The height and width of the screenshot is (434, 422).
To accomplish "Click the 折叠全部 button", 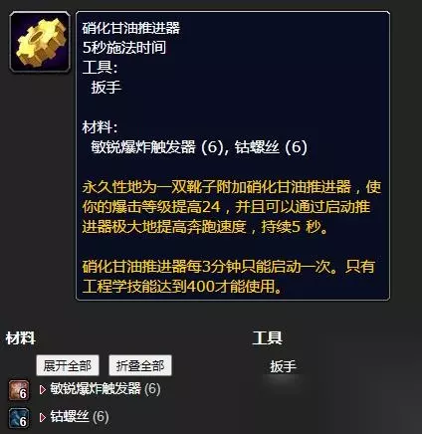I will point(140,365).
